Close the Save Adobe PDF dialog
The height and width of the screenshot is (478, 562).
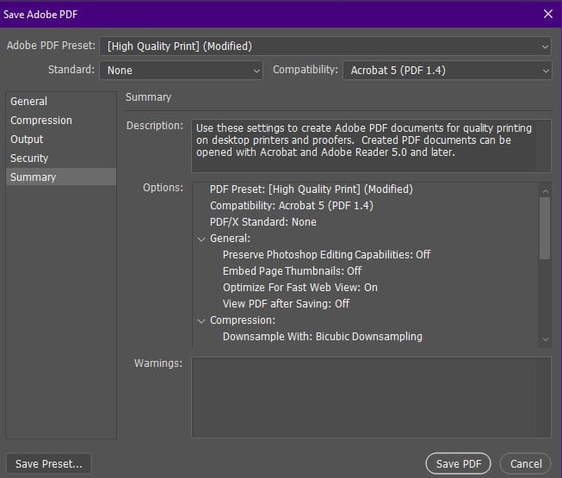click(547, 14)
